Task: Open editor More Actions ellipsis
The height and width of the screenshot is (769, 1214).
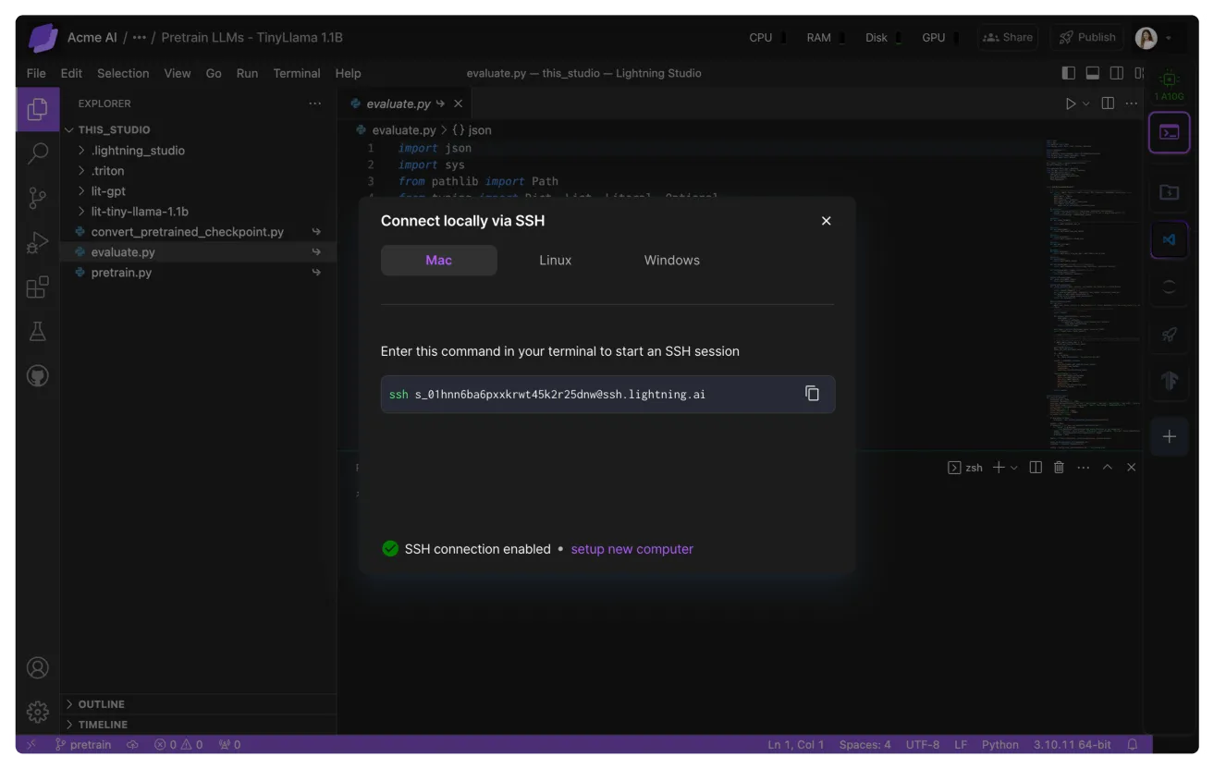Action: click(1132, 104)
